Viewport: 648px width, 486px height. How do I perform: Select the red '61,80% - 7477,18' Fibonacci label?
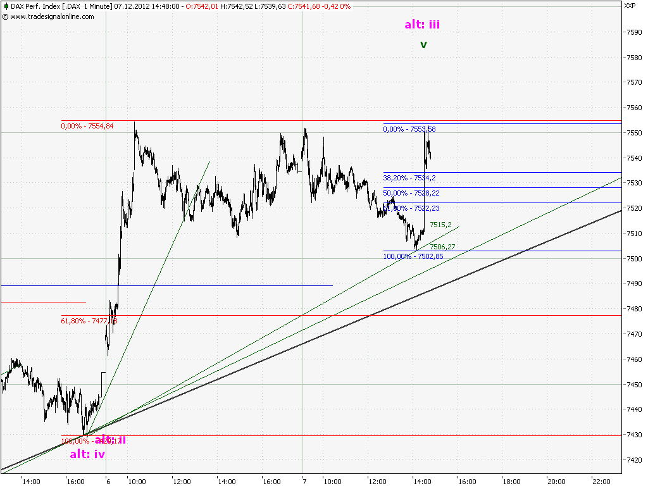click(x=89, y=321)
